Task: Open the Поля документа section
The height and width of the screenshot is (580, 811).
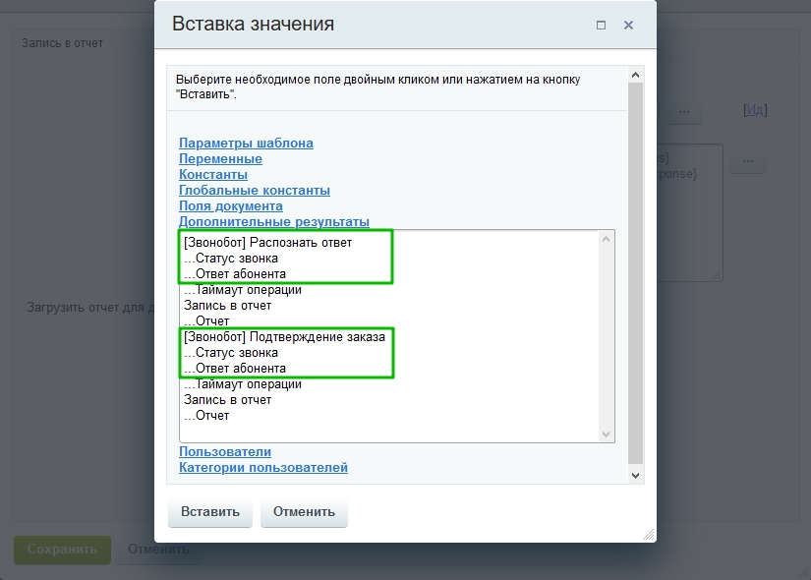Action: click(x=230, y=206)
